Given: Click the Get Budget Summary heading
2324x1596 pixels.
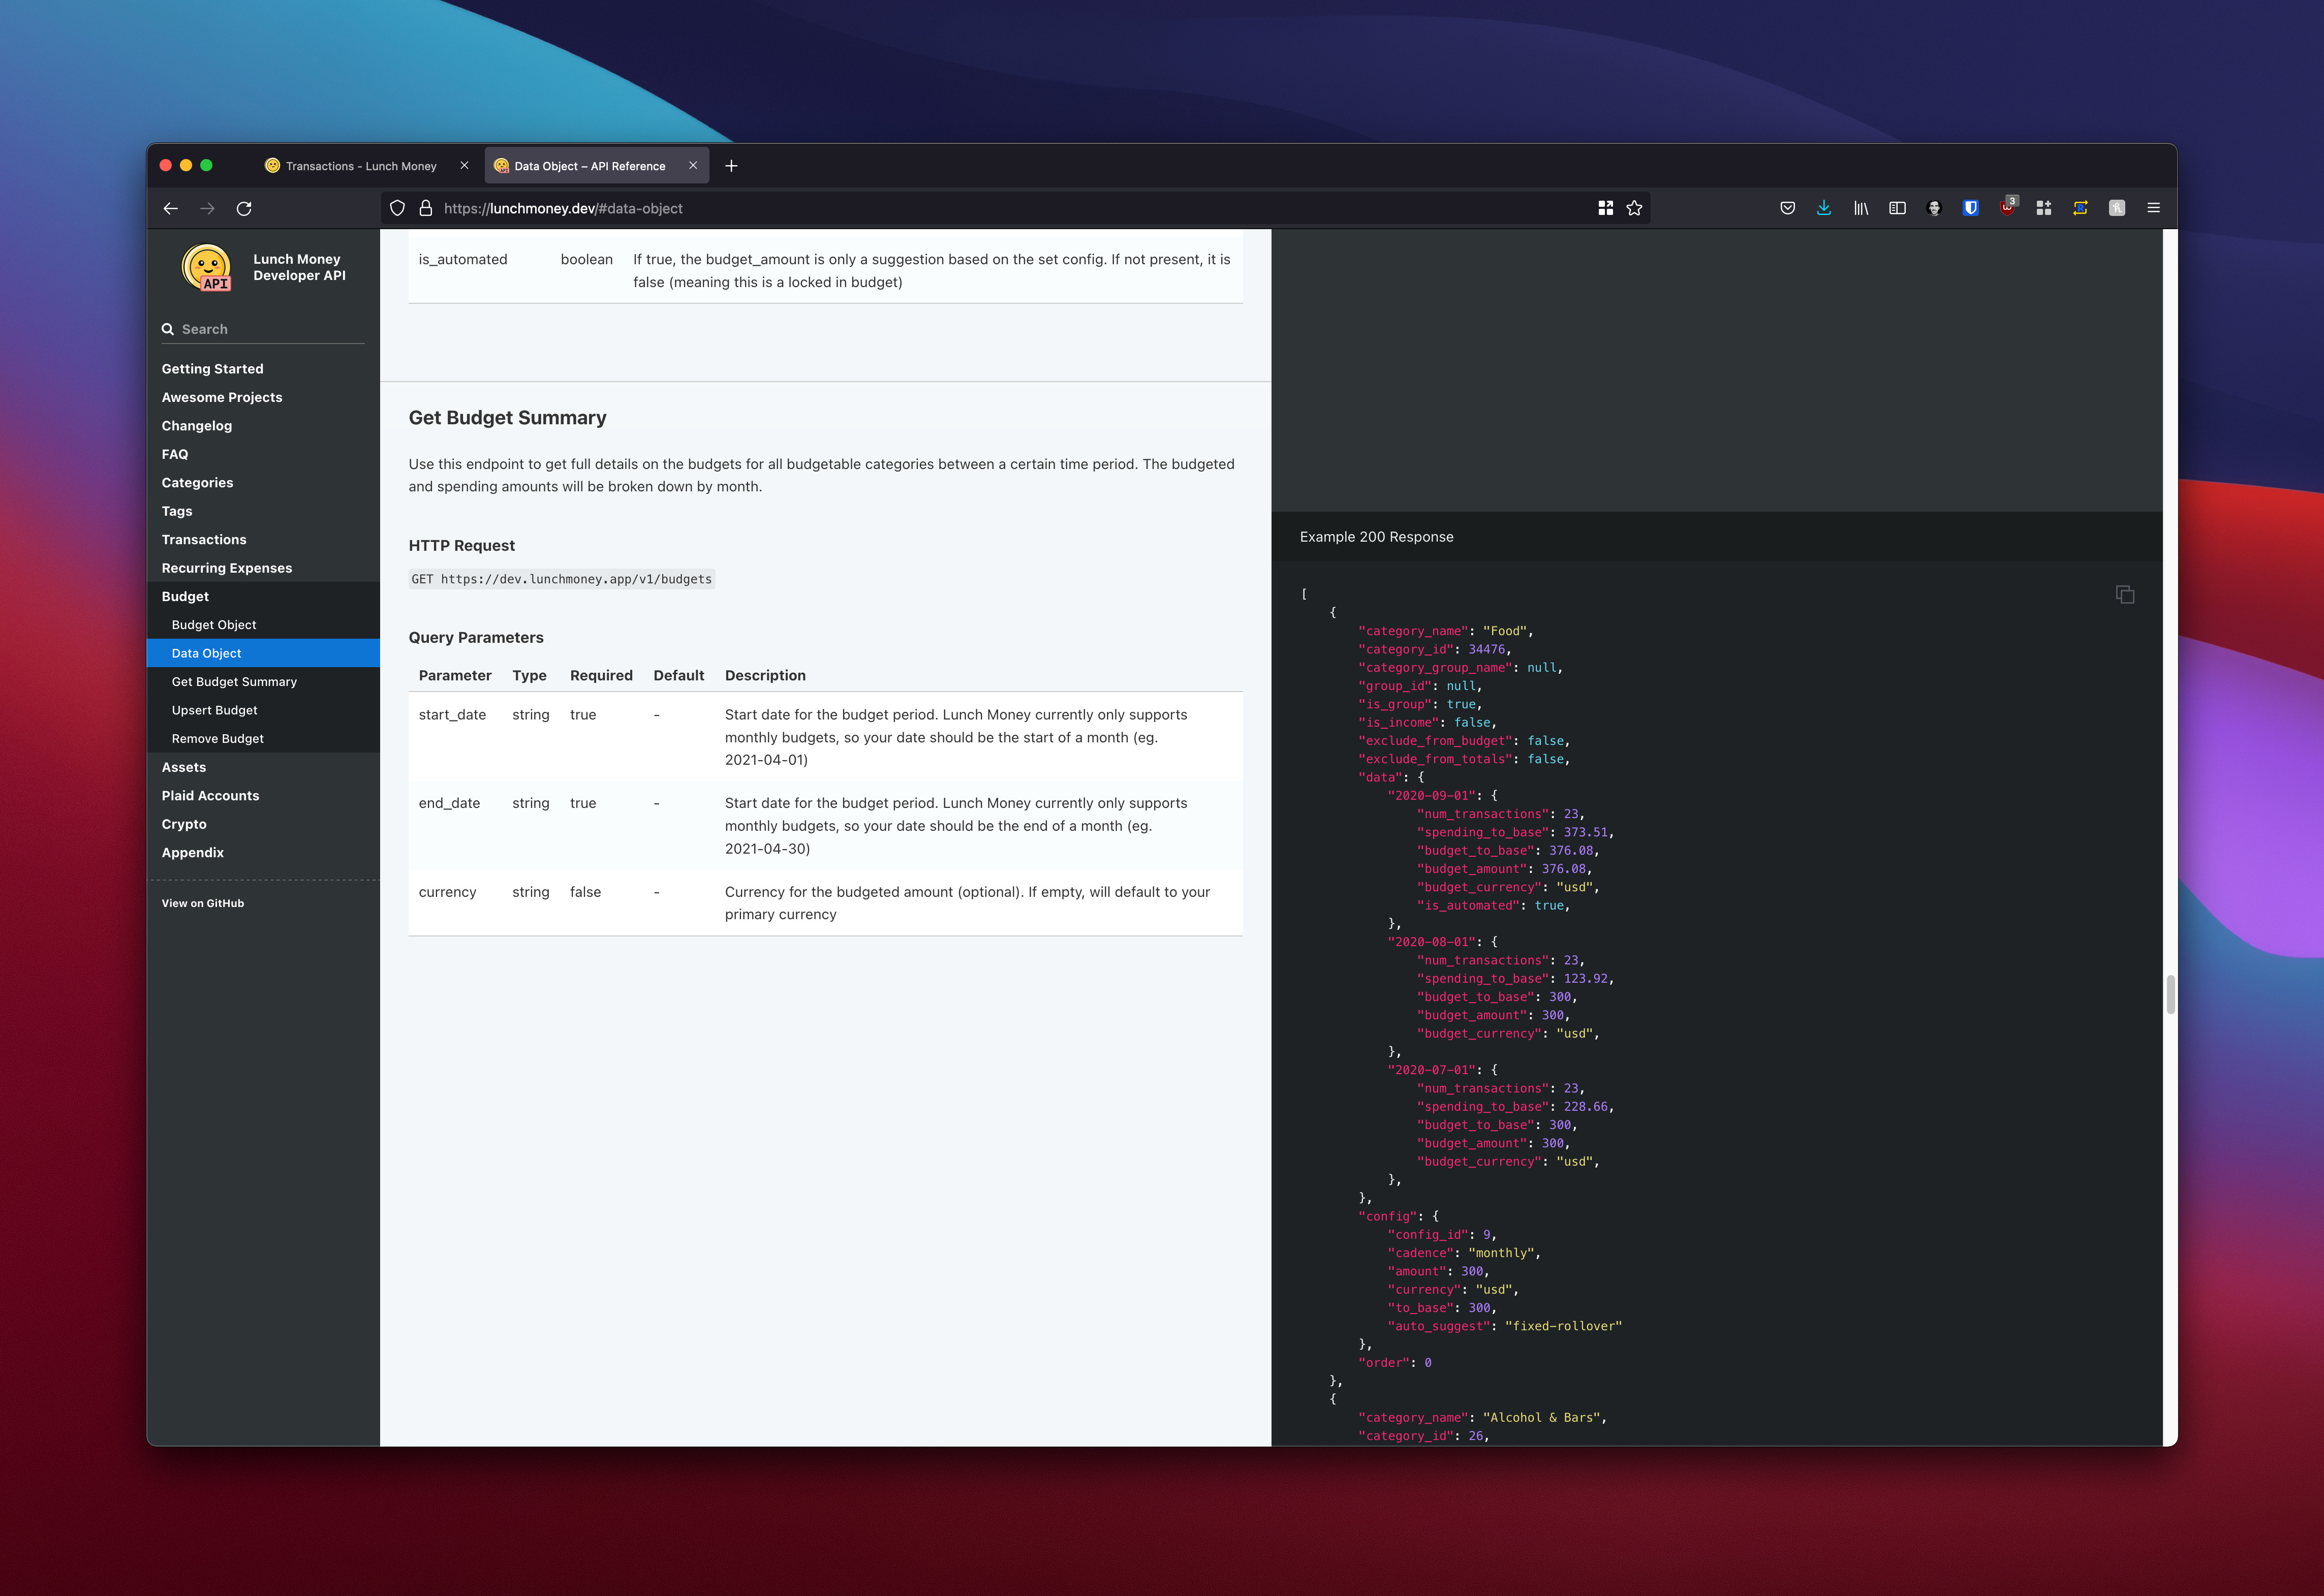Looking at the screenshot, I should pyautogui.click(x=508, y=418).
